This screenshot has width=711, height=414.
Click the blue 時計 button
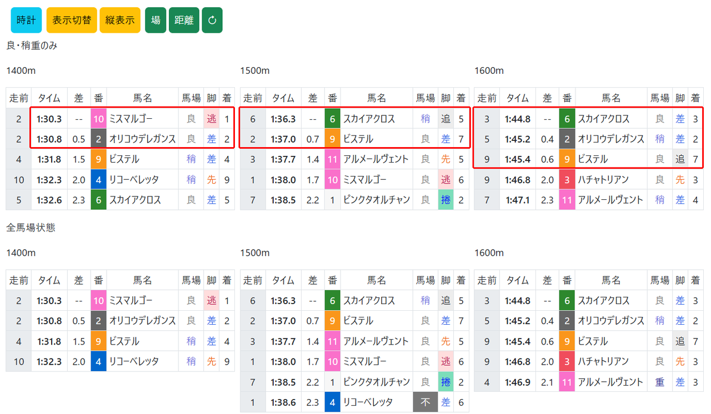pos(26,21)
